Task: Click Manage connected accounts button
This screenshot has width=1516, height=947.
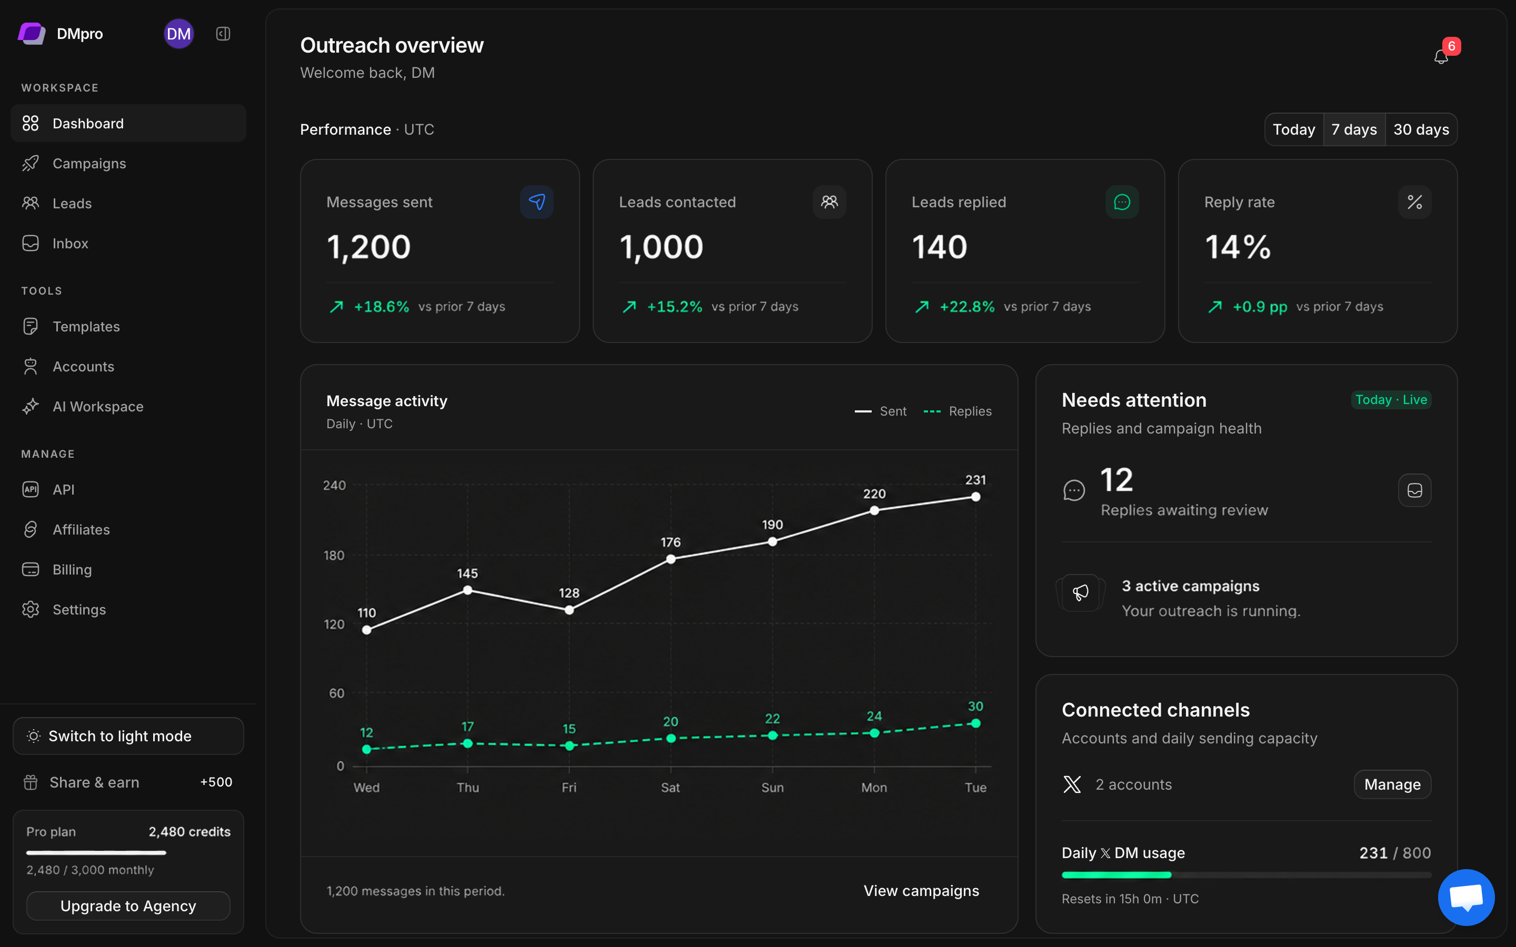Action: [1392, 785]
